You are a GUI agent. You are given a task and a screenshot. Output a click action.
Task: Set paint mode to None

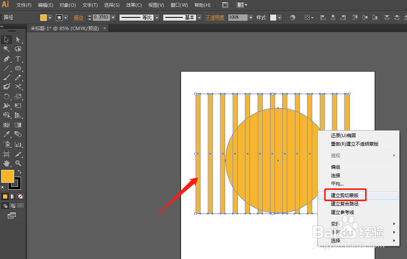20,197
